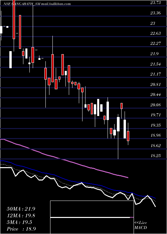
Task: Click the 23.73 price axis label
Action: (x=156, y=3)
